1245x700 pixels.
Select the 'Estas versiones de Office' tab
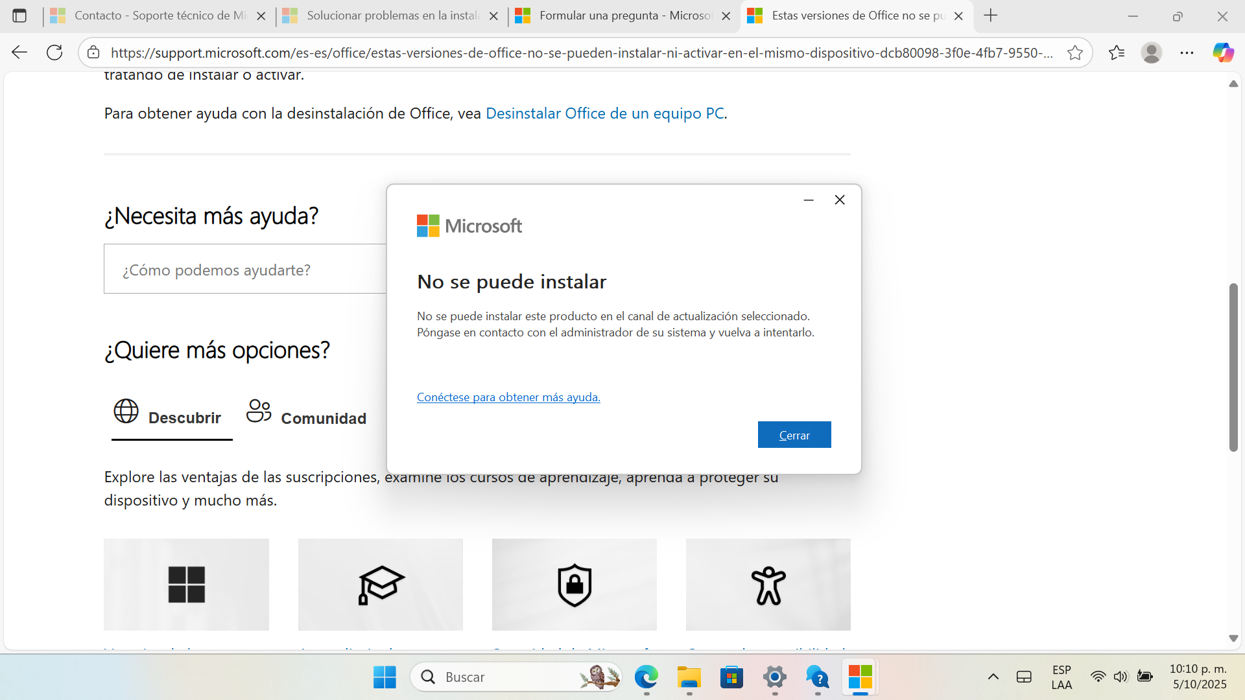point(856,16)
